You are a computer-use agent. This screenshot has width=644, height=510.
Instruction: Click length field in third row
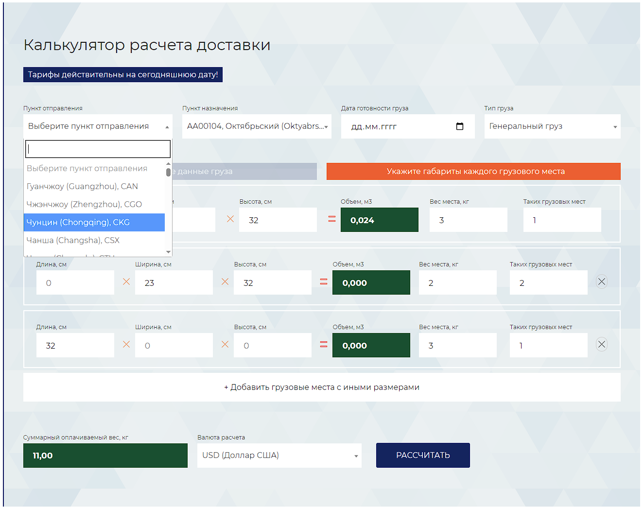(75, 346)
